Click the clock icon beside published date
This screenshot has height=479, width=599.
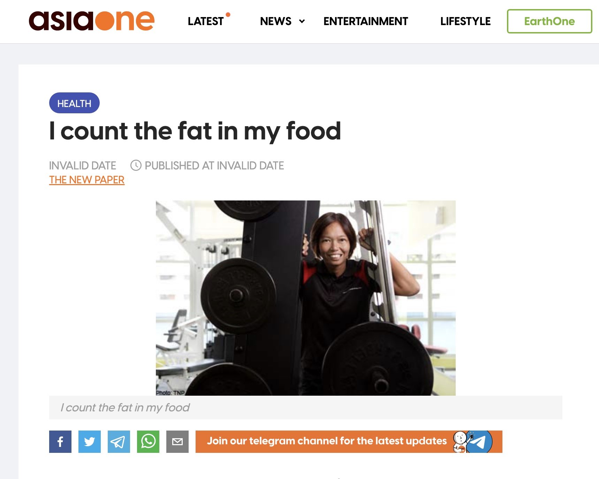136,165
